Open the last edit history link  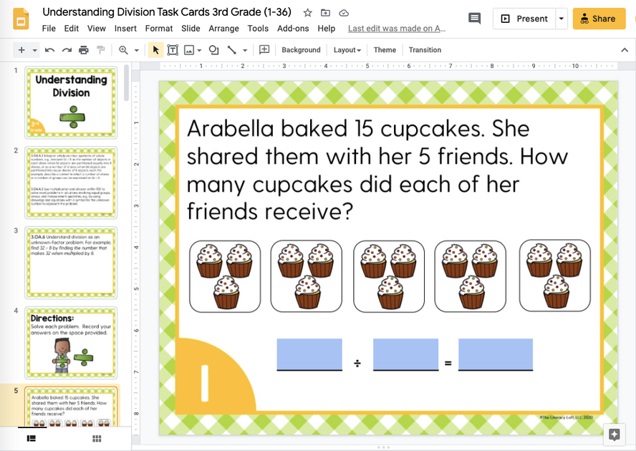point(397,29)
